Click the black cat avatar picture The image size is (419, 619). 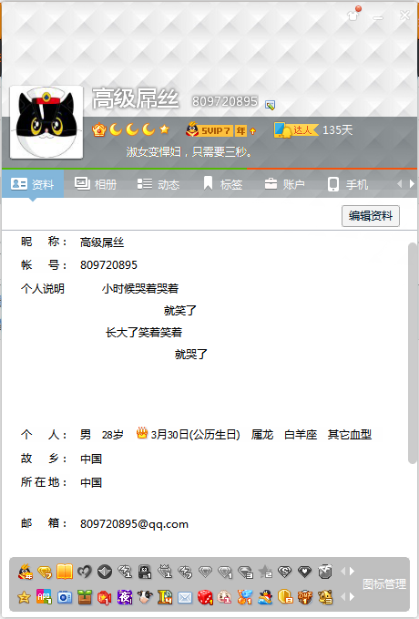point(46,122)
